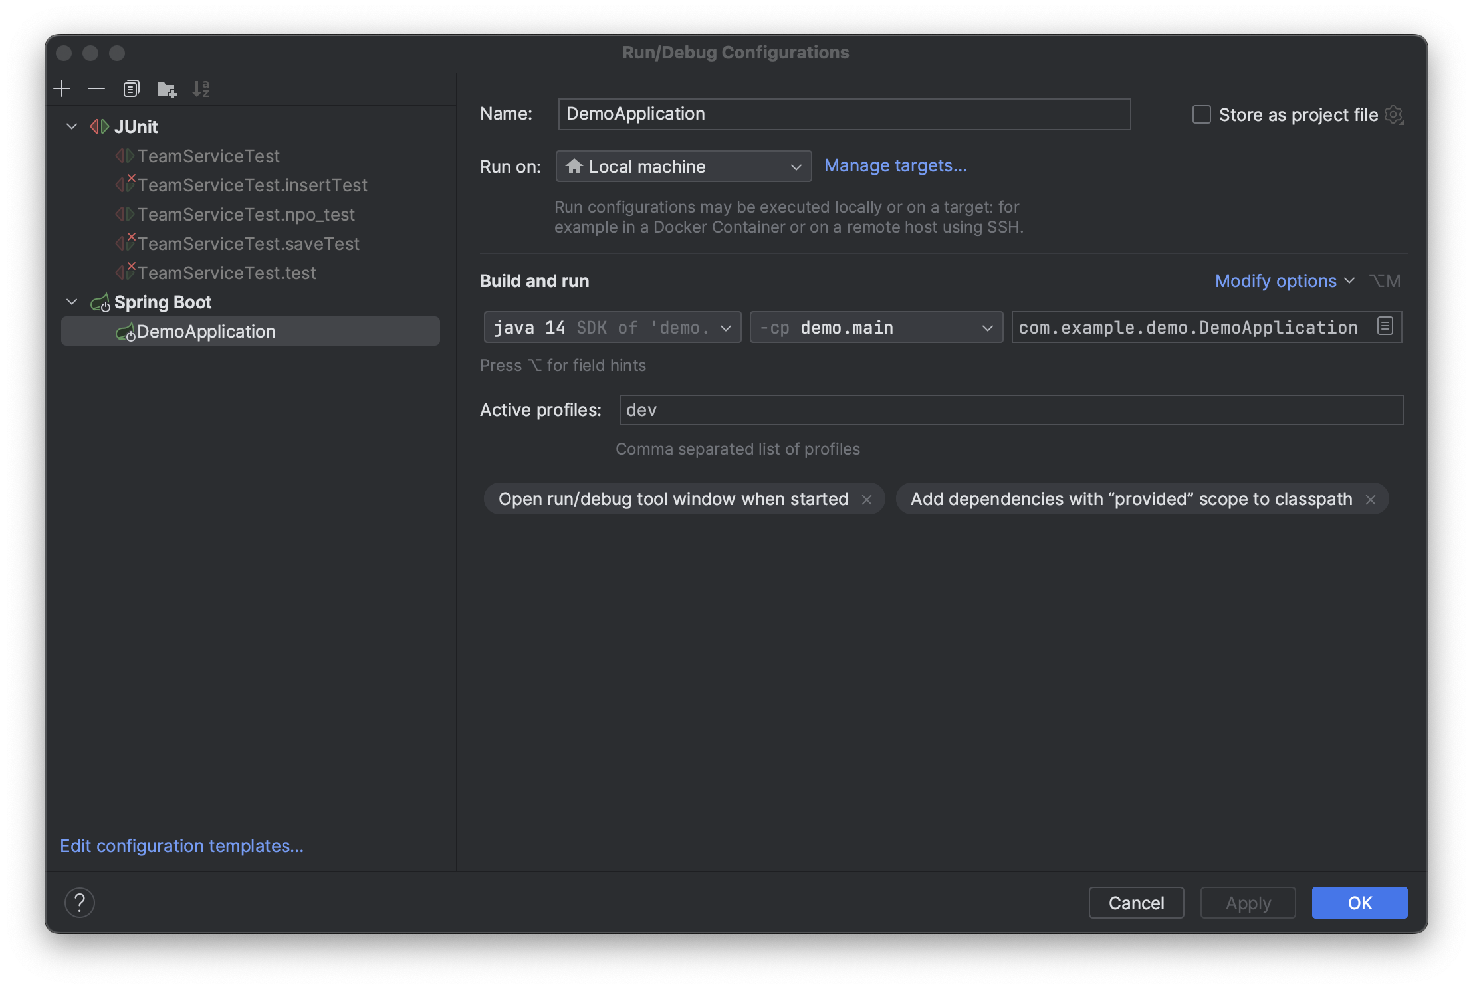Click the Copy Configuration icon
The image size is (1473, 989).
[x=131, y=88]
